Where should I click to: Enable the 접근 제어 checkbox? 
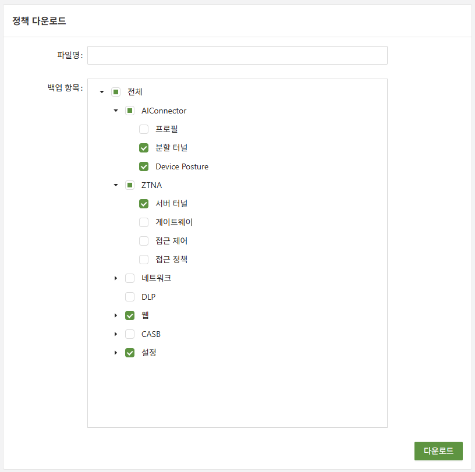[x=144, y=241]
